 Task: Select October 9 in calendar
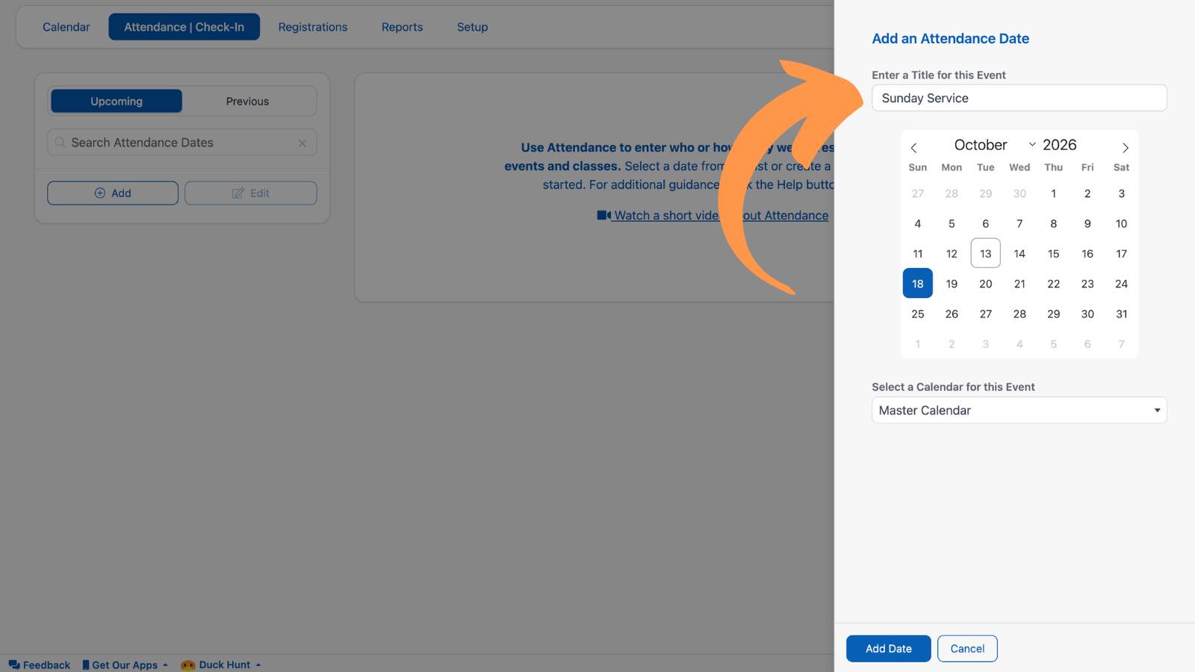click(1087, 224)
